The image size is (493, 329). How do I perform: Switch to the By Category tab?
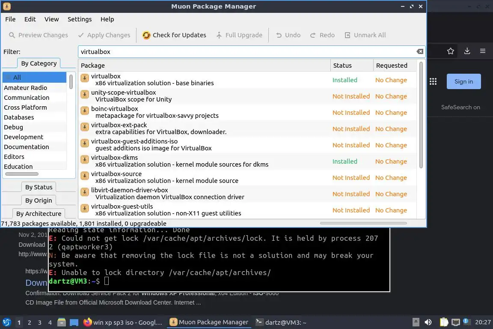point(39,63)
